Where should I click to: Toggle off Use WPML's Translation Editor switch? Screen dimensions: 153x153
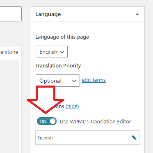coord(47,121)
